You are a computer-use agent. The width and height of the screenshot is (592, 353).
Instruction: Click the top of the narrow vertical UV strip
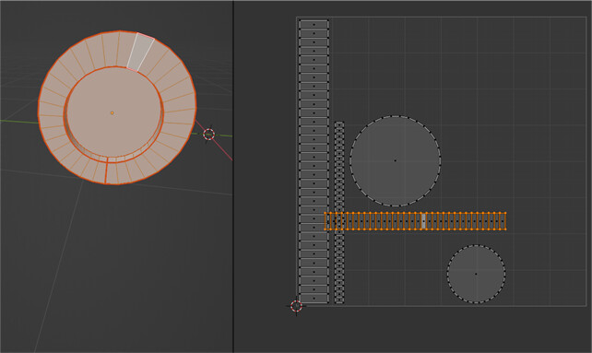(339, 124)
